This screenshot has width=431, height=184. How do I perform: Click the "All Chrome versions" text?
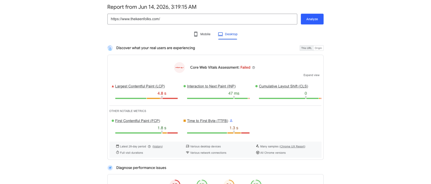click(273, 153)
